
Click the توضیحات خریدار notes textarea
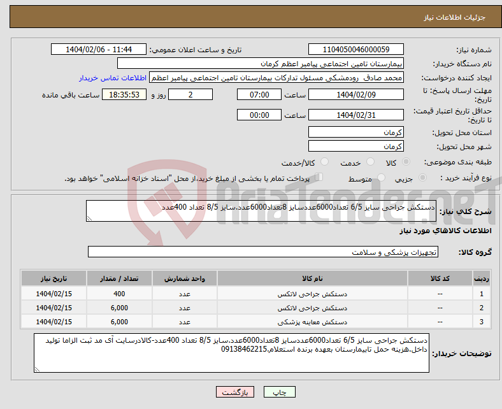point(231,353)
